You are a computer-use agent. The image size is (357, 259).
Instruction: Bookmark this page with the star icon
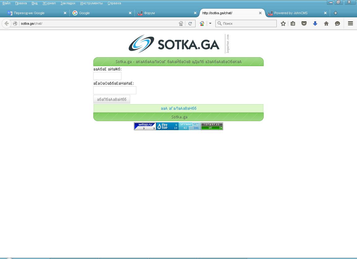click(283, 23)
